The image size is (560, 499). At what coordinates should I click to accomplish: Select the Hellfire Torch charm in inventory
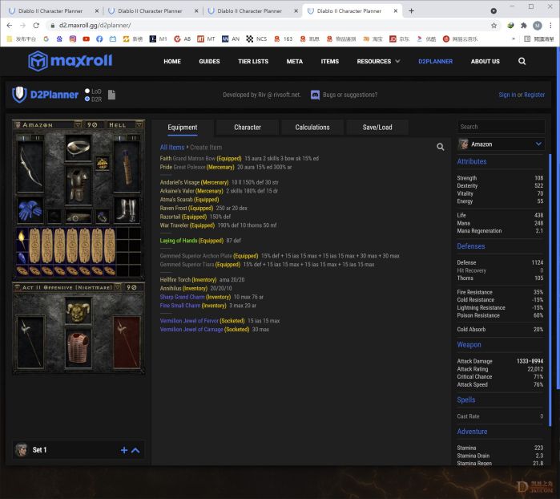click(22, 239)
